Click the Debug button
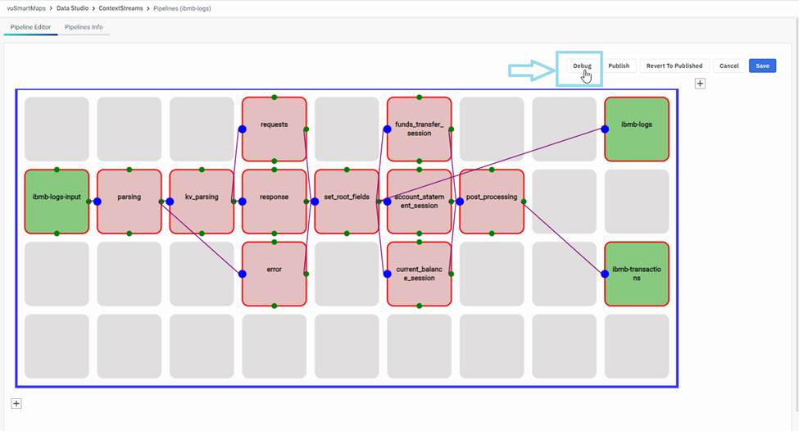Image resolution: width=799 pixels, height=431 pixels. click(581, 66)
